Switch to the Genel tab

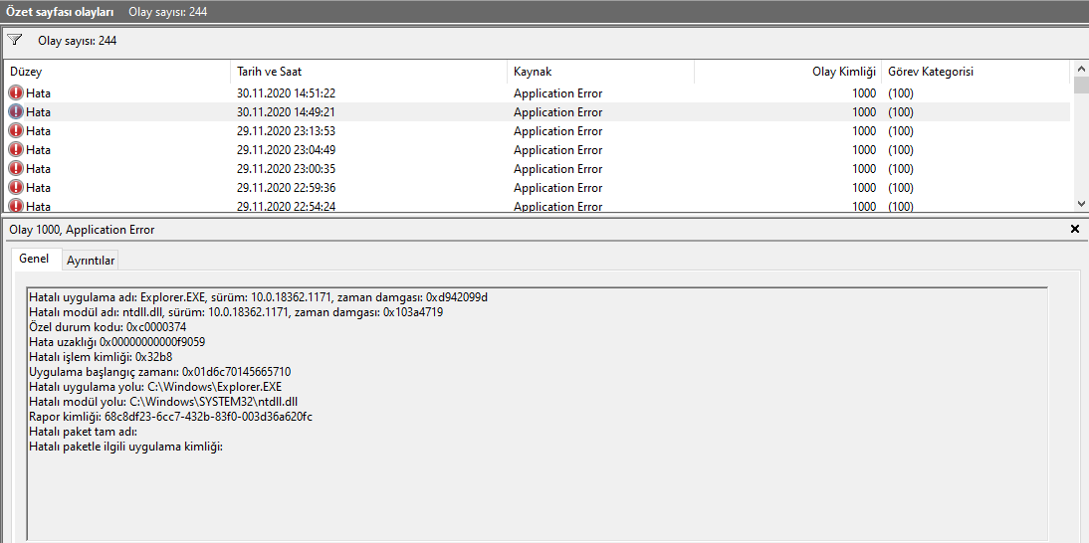(x=34, y=259)
